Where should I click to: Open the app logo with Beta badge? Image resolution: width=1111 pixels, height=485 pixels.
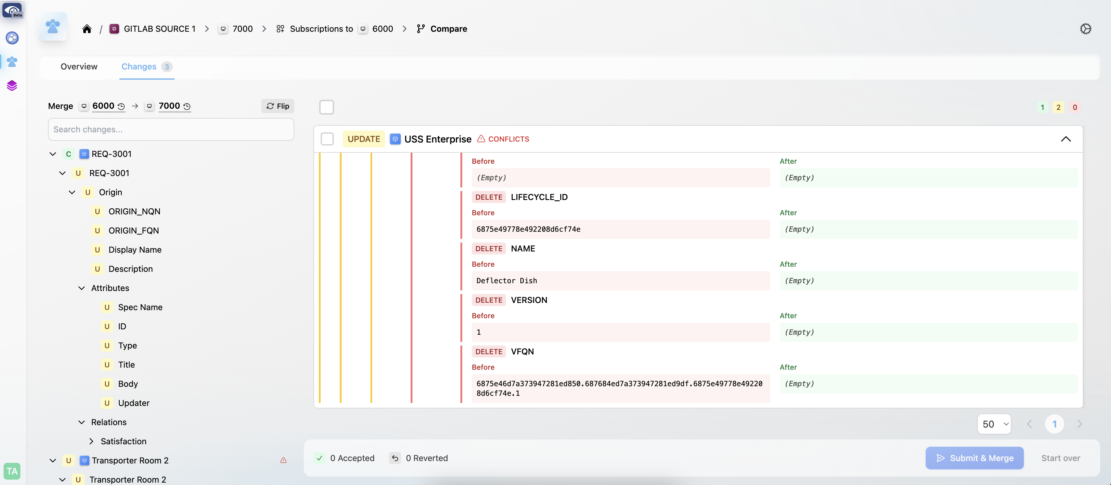(x=13, y=10)
